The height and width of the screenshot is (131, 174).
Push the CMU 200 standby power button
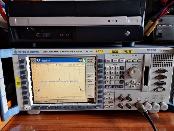(x=27, y=108)
